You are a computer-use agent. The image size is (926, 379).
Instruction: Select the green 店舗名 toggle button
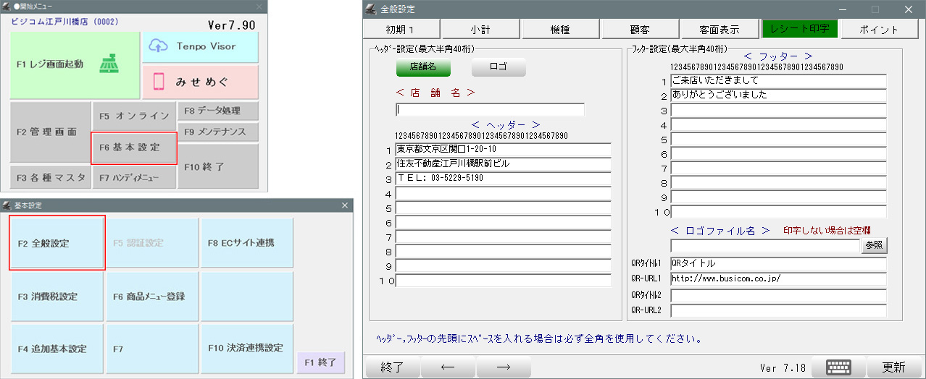(423, 67)
